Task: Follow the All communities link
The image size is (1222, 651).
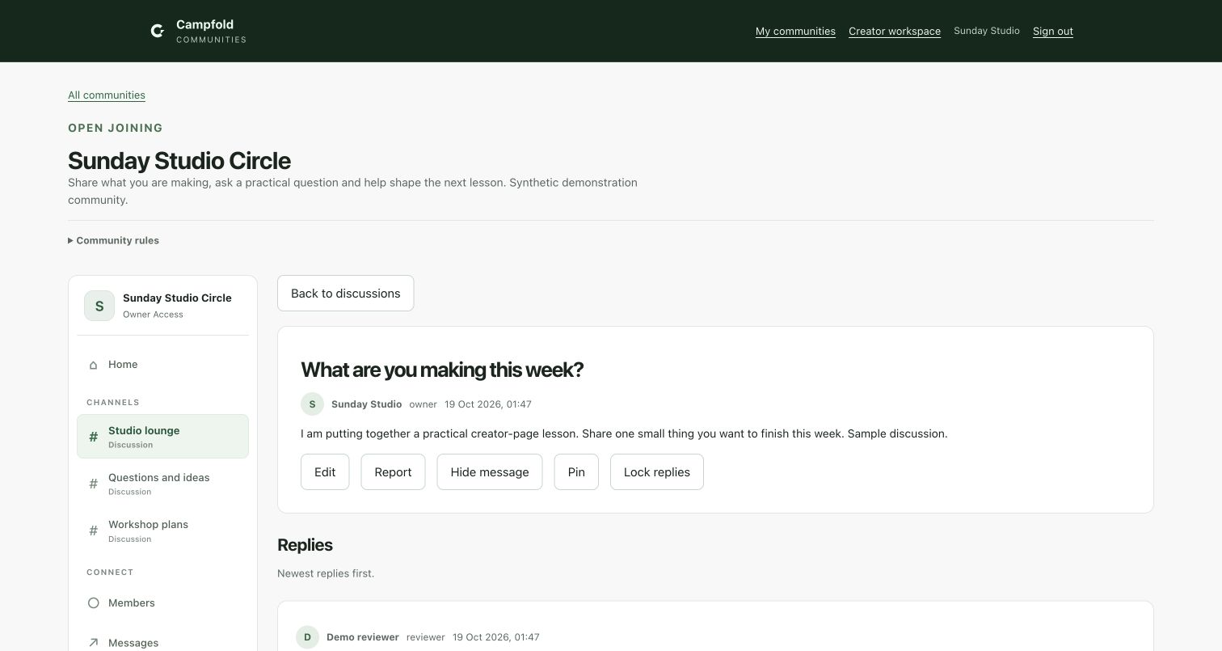Action: [x=107, y=95]
